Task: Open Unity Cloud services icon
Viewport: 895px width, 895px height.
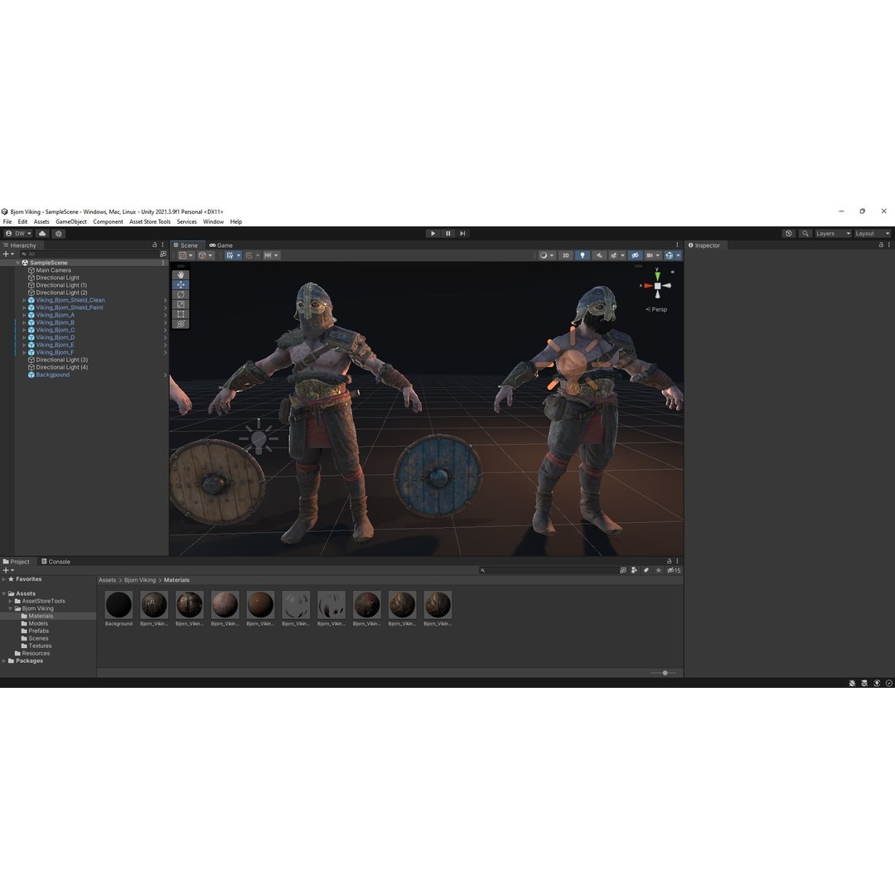Action: [x=42, y=234]
